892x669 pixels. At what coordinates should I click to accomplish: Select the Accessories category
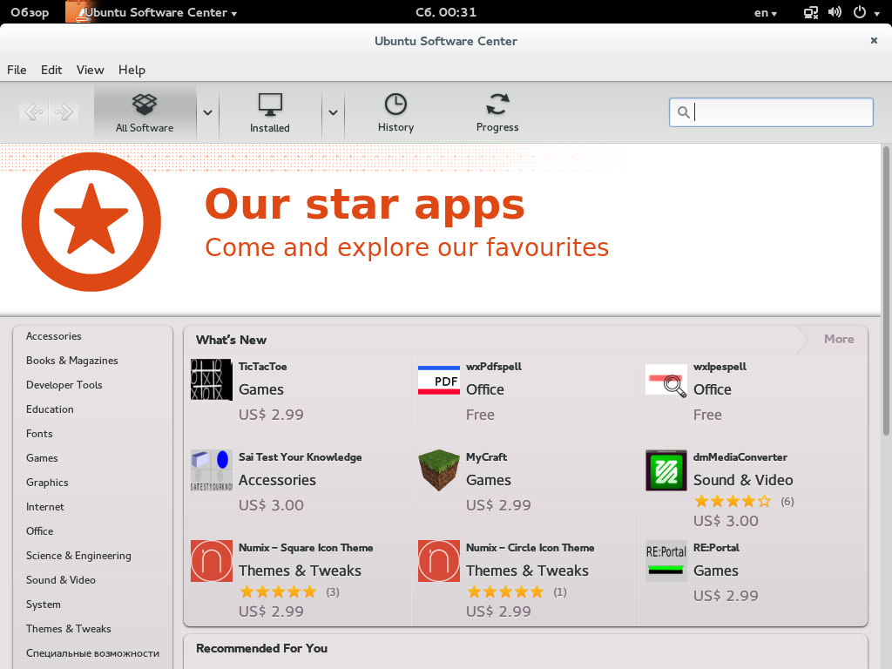(x=53, y=336)
